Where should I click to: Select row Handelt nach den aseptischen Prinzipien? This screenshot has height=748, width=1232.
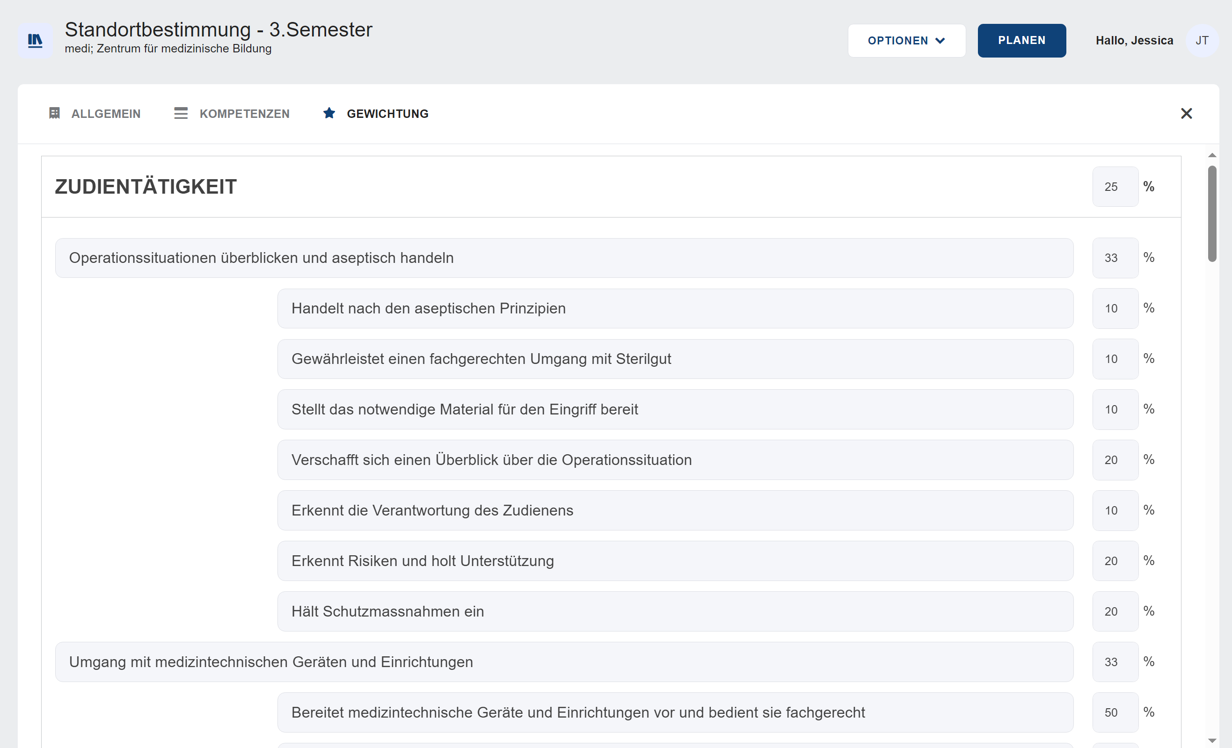pos(676,308)
